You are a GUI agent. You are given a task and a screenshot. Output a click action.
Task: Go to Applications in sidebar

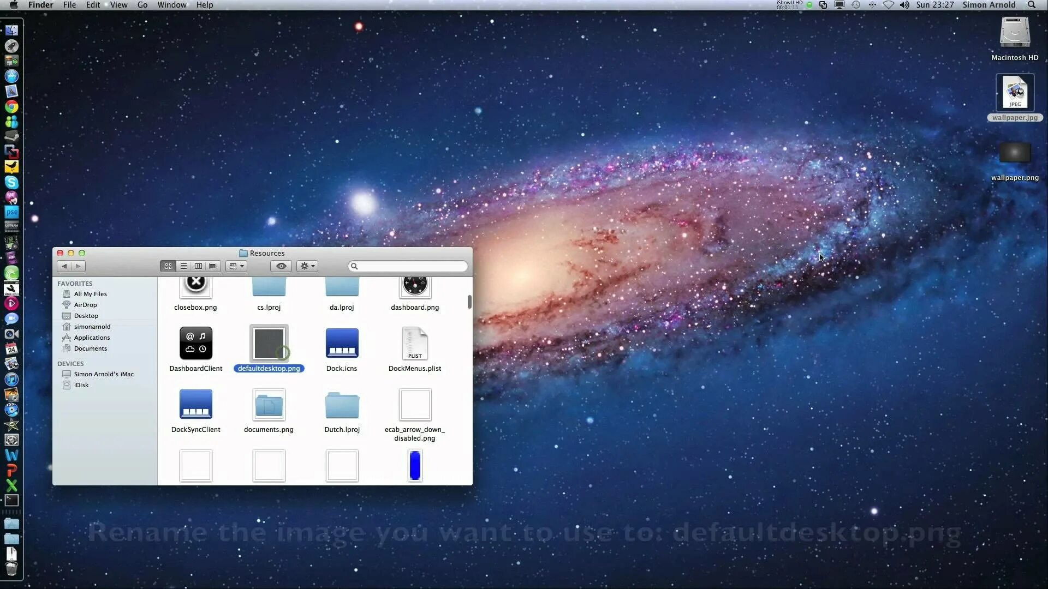point(92,338)
